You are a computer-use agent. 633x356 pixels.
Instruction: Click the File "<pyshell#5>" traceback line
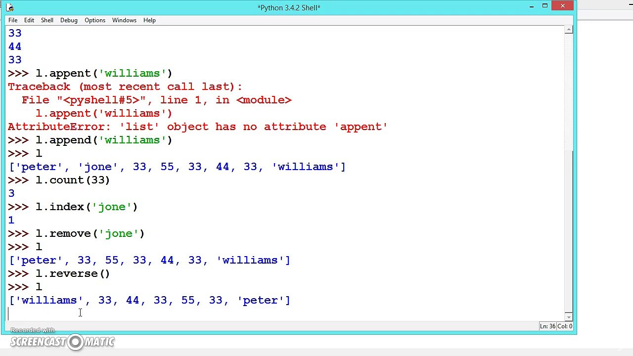point(157,100)
